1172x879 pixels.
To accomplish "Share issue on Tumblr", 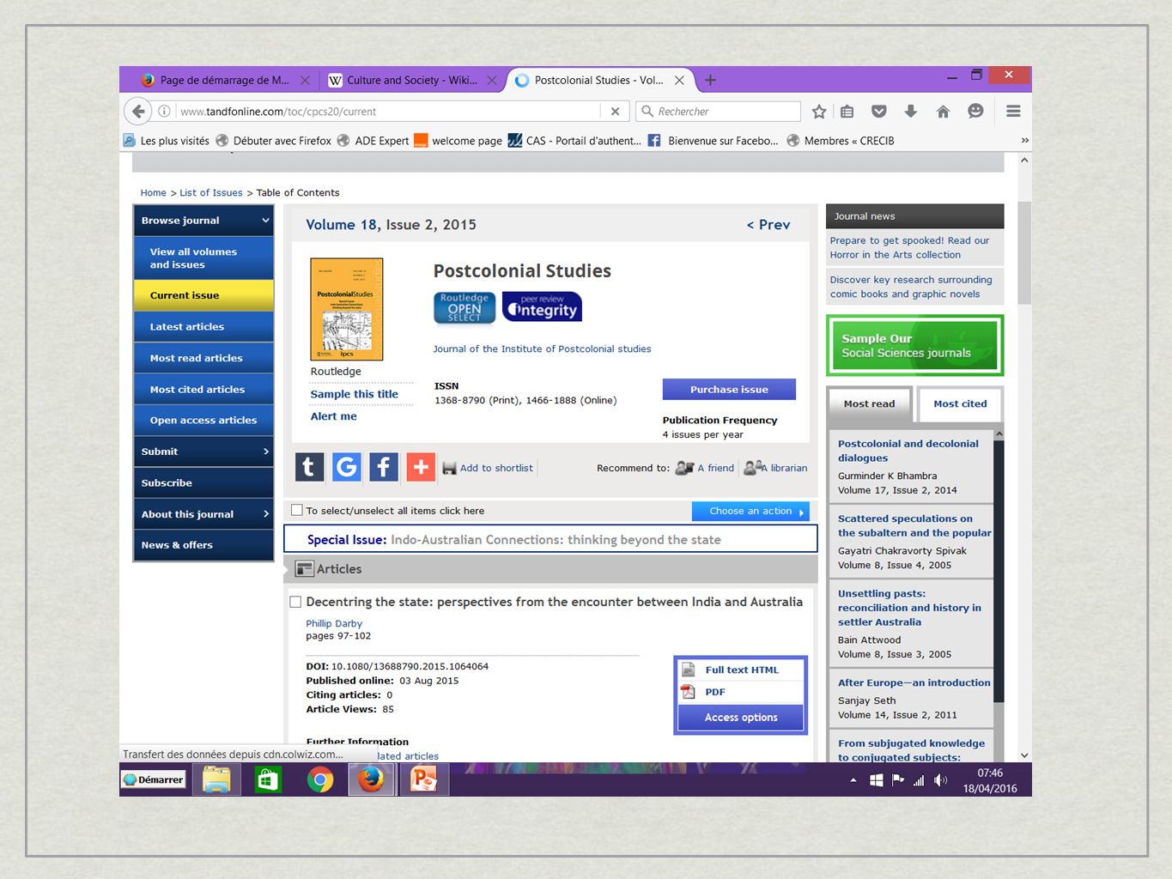I will pyautogui.click(x=310, y=467).
